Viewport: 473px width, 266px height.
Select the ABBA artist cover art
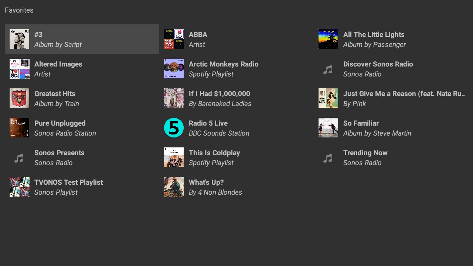coord(174,39)
